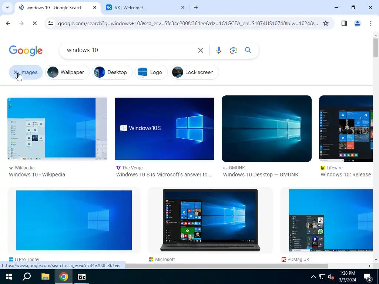Filter results by Logo chip
379x284 pixels.
151,72
